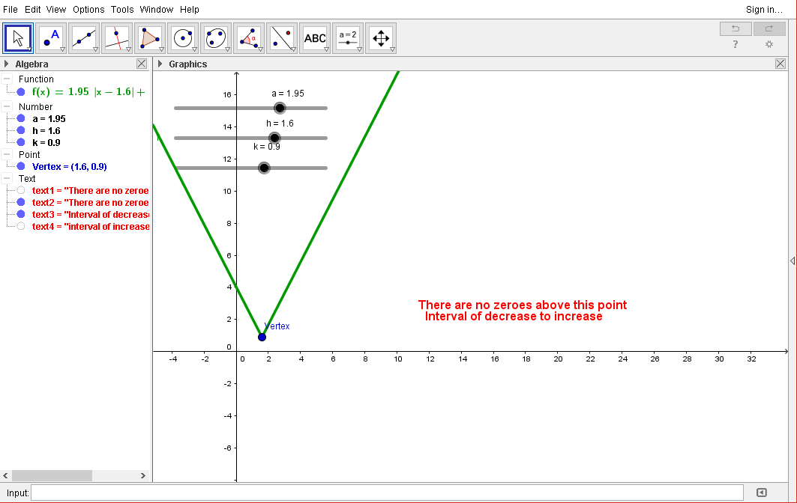Toggle the Graphics panel style bar triangle
This screenshot has height=503, width=797.
(160, 64)
